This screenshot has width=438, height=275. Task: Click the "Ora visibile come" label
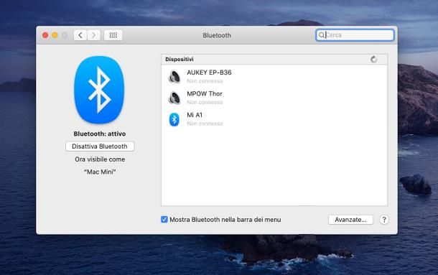pyautogui.click(x=100, y=159)
